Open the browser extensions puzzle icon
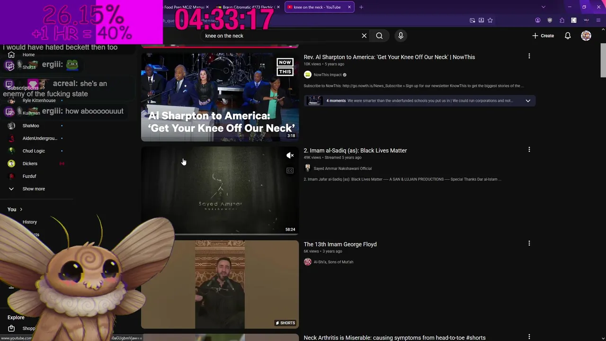606x341 pixels. (x=562, y=20)
